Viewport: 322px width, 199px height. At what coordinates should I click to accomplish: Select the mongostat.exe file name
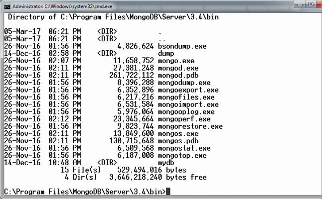tap(184, 148)
